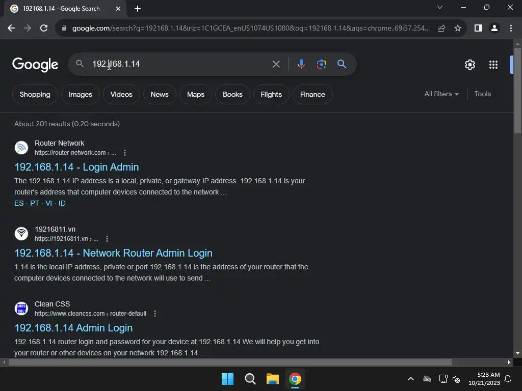Open Network Router Admin Login result
Image resolution: width=522 pixels, height=391 pixels.
[113, 253]
